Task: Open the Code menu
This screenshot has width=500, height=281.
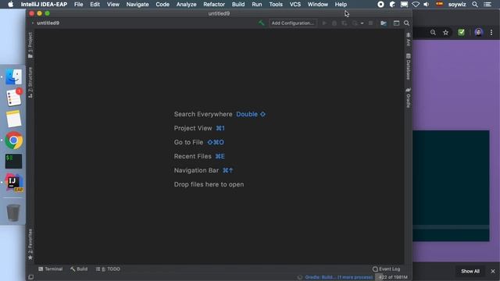Action: tap(162, 5)
